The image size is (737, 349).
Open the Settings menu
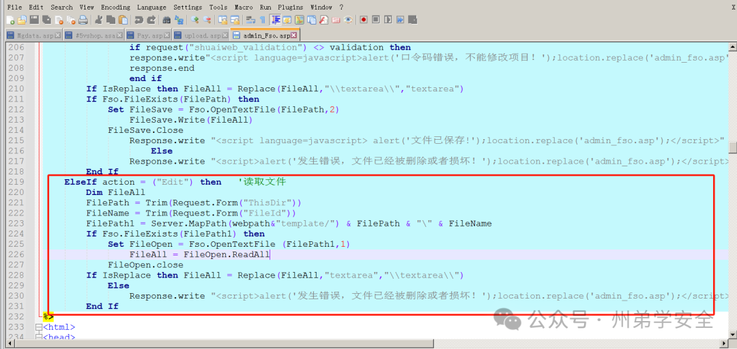188,7
